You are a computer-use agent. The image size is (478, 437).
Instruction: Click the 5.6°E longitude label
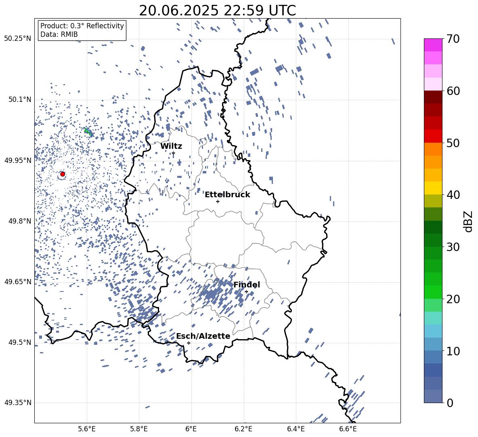pos(86,429)
